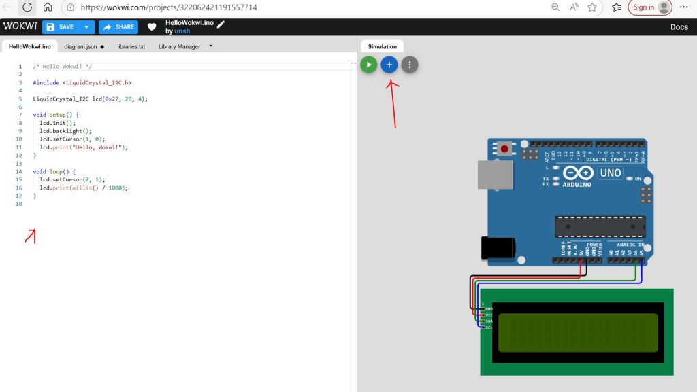This screenshot has width=697, height=392.
Task: Click the lcd.backlight(); code line
Action: pyautogui.click(x=65, y=131)
